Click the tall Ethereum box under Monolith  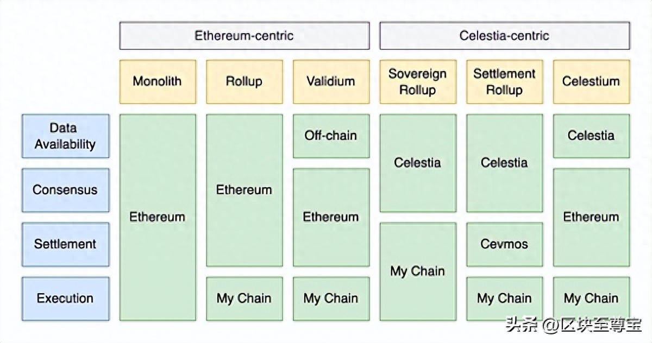pos(158,217)
